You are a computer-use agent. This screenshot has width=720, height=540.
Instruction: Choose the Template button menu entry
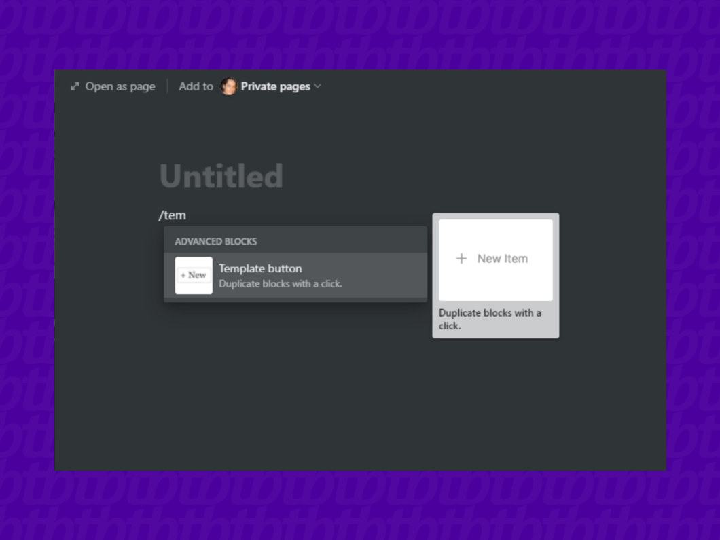(x=295, y=276)
